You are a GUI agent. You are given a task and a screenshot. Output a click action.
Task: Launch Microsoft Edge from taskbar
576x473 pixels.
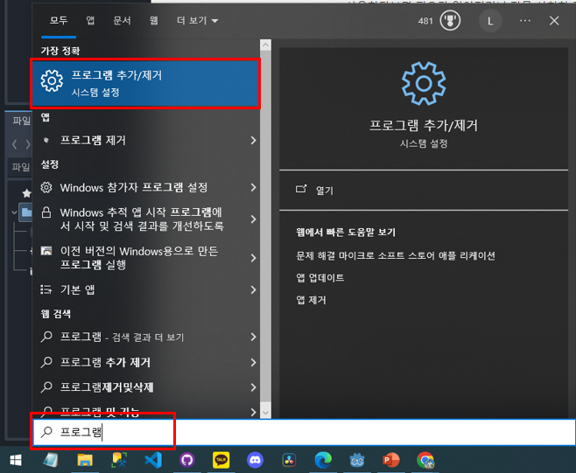point(323,460)
